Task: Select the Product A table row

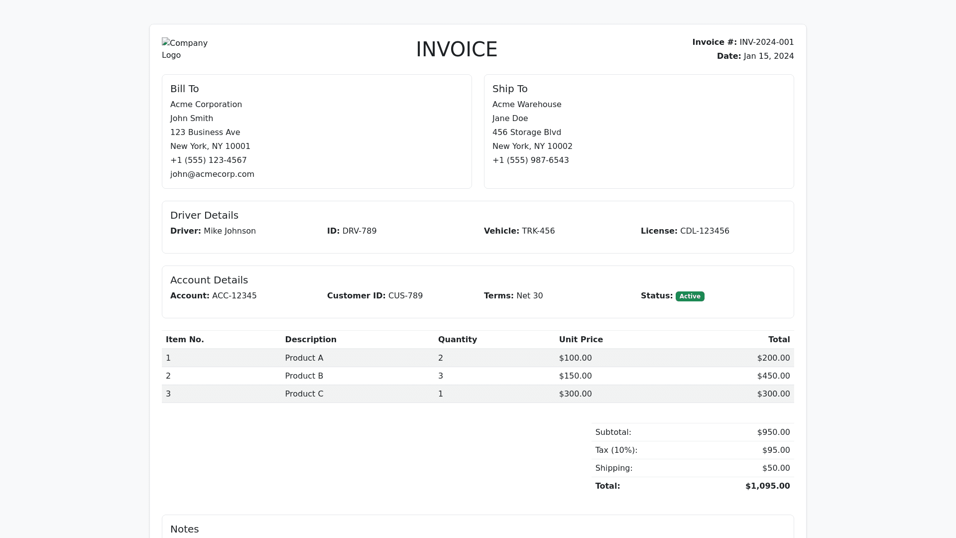Action: click(x=304, y=358)
